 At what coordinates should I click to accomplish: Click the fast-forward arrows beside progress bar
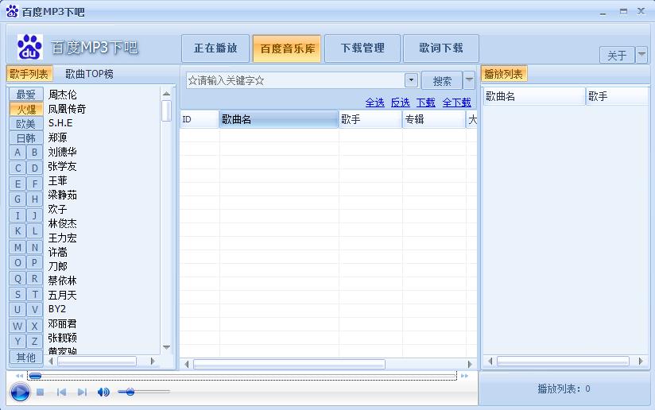tap(465, 376)
